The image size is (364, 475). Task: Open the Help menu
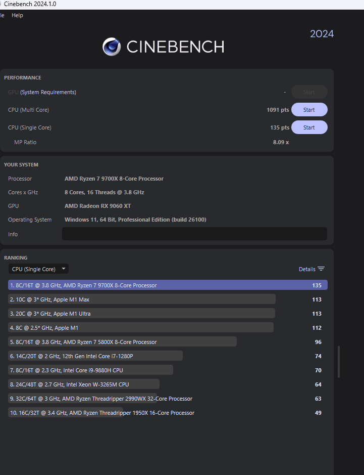pyautogui.click(x=17, y=15)
